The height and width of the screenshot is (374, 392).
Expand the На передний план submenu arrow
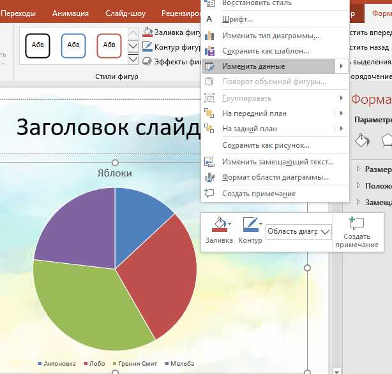tap(342, 113)
